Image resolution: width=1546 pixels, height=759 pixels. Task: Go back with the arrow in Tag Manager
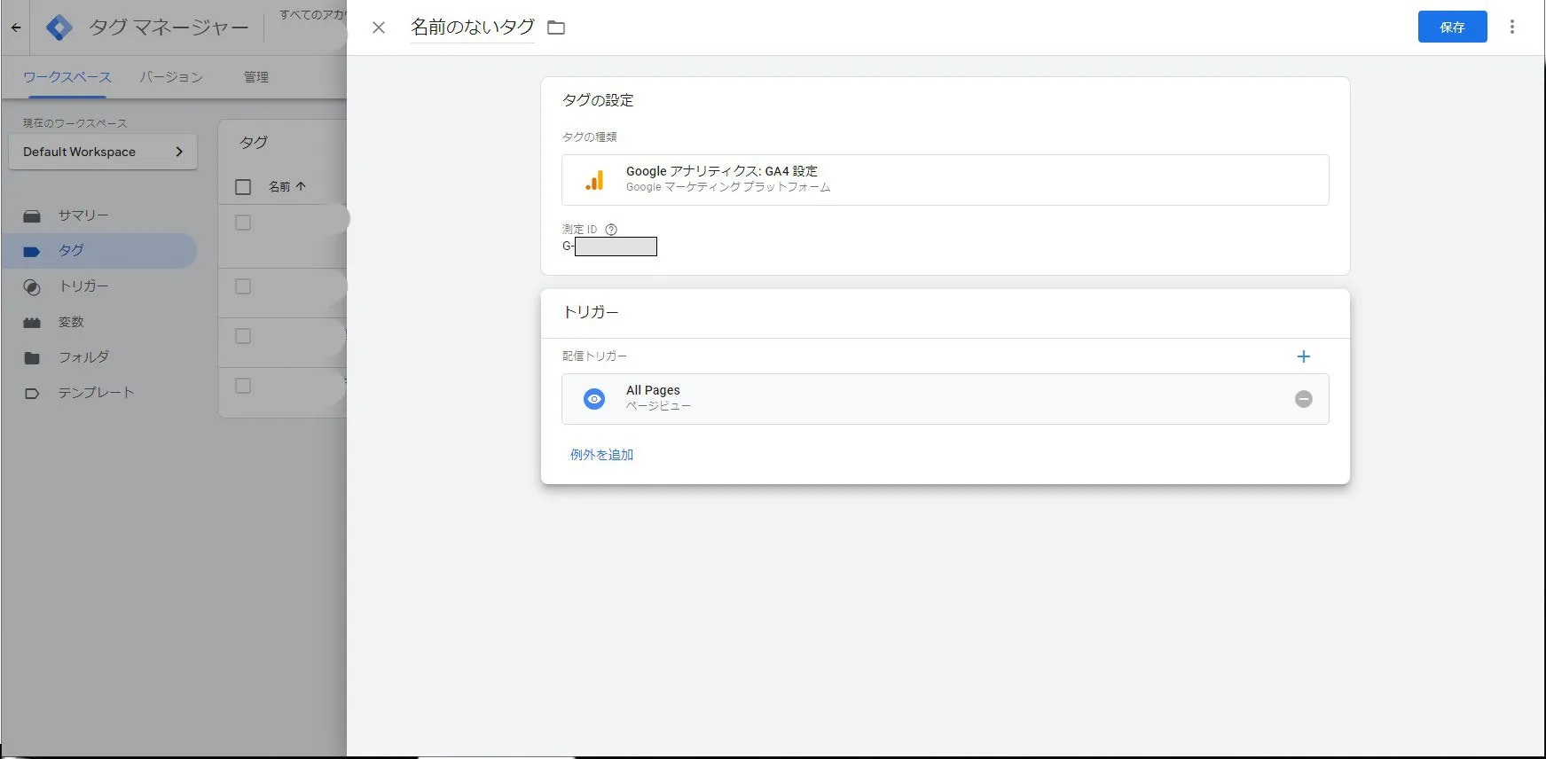pyautogui.click(x=16, y=27)
